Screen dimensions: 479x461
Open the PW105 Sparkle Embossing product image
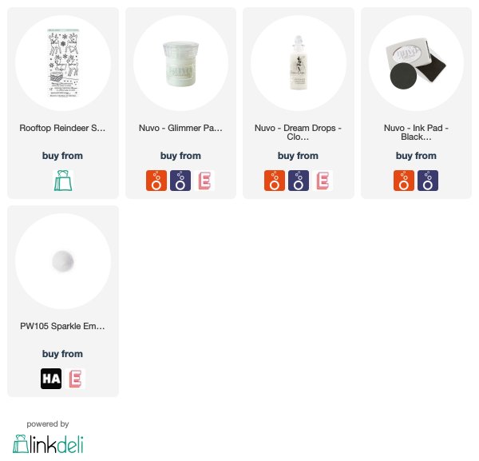tap(63, 261)
